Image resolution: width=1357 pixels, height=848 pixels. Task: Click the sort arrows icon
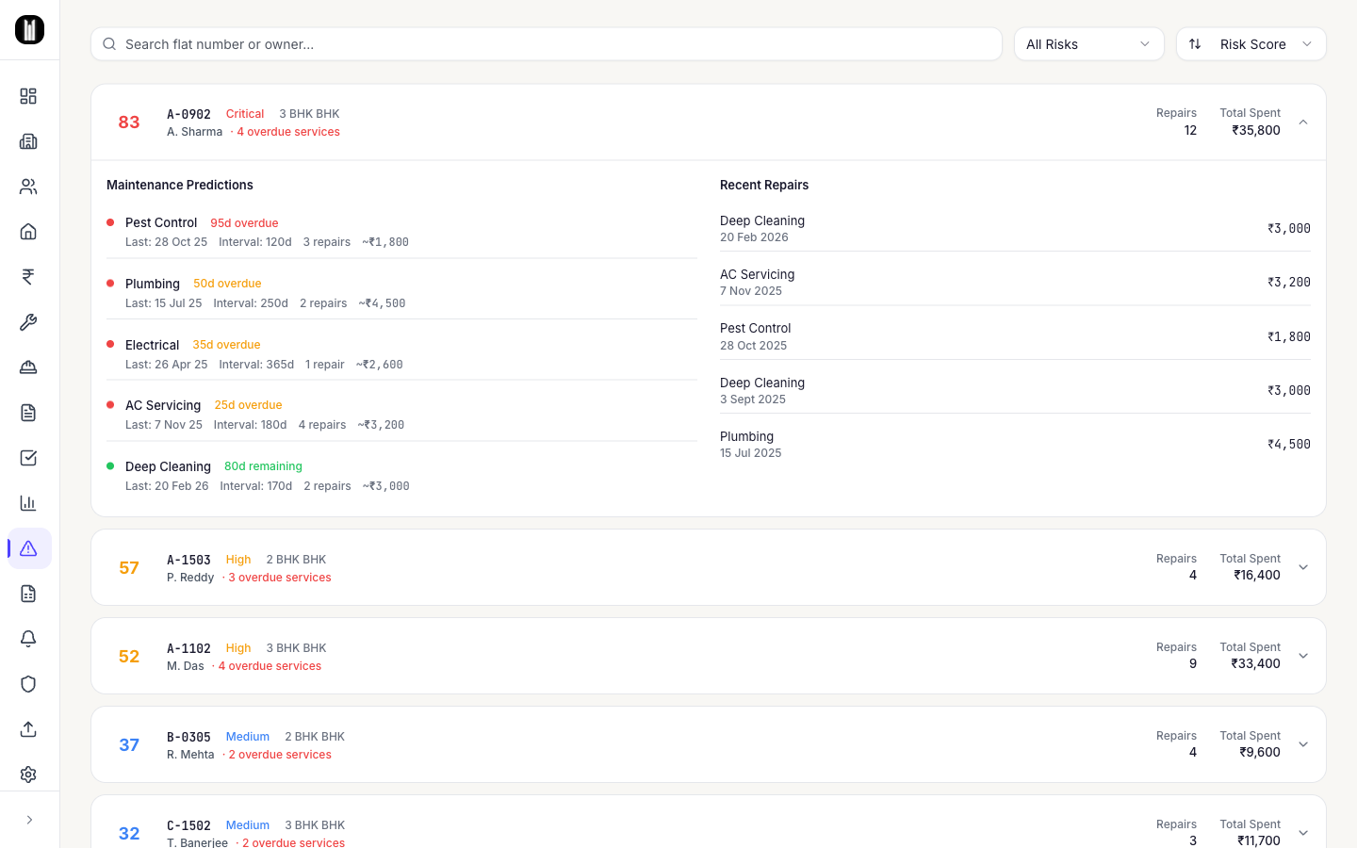1195,44
